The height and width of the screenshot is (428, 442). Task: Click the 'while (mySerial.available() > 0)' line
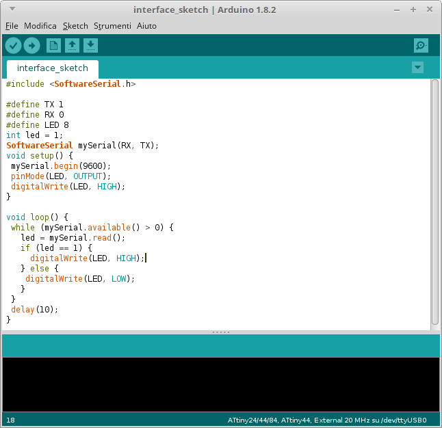92,228
